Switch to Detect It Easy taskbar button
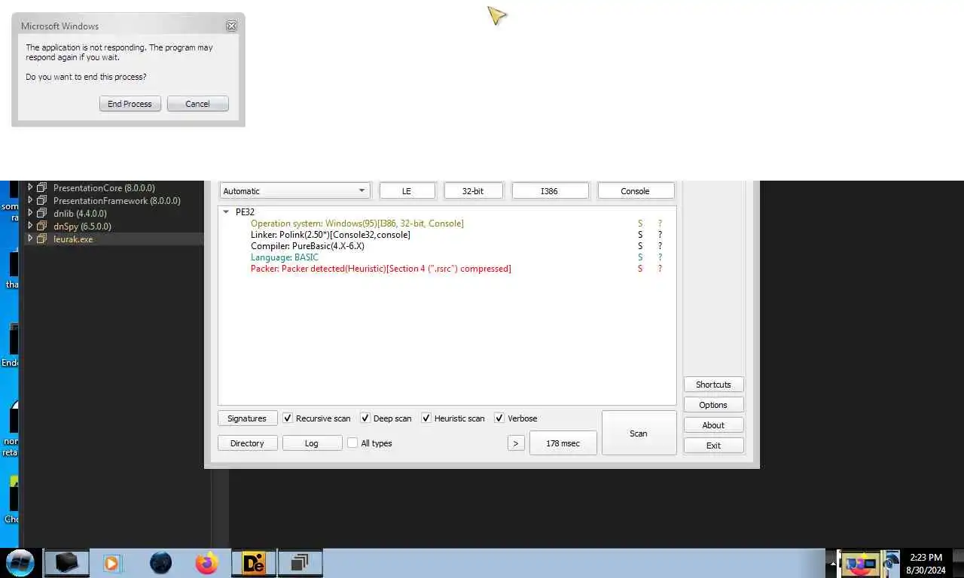 click(x=254, y=563)
